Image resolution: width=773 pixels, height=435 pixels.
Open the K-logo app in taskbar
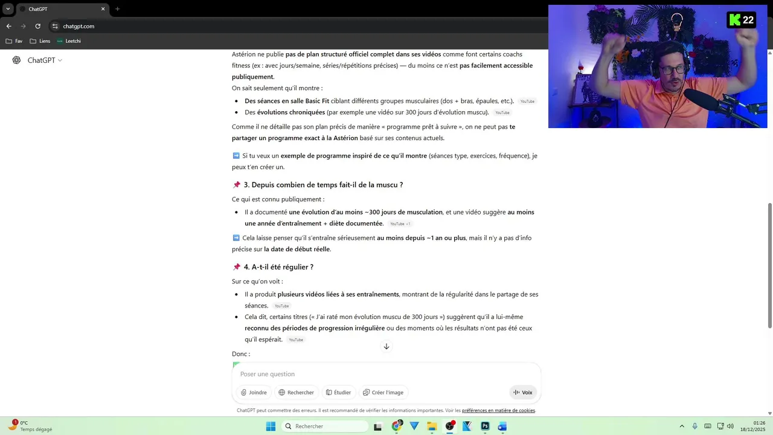coord(467,427)
